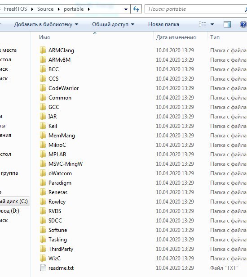Expand arrow after portable in path
Screen dimensions: 247x277
click(x=88, y=9)
